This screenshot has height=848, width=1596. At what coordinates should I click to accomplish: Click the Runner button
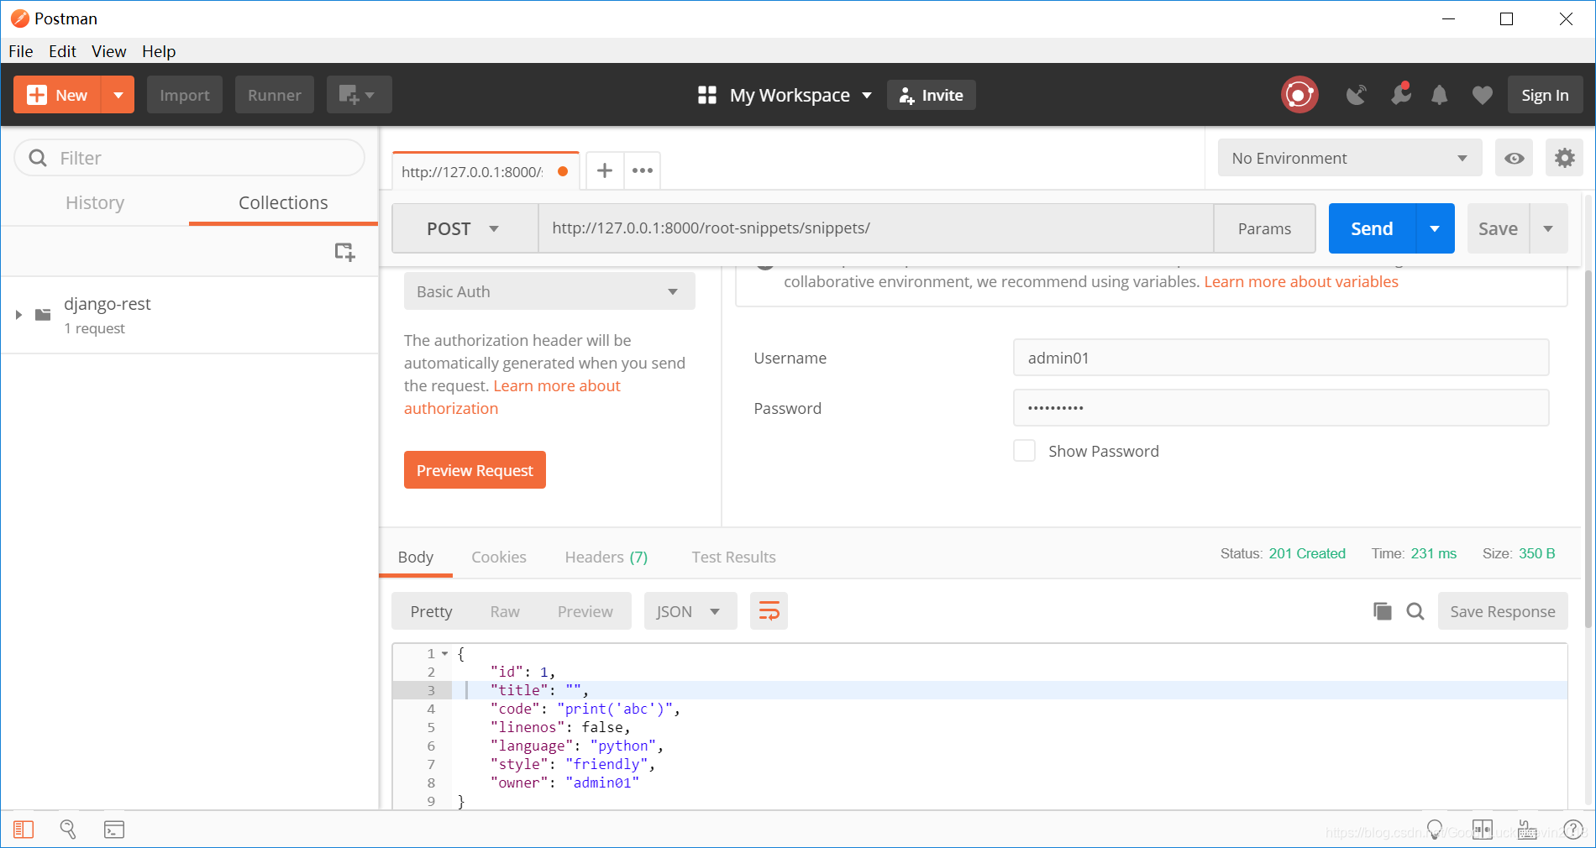point(275,95)
